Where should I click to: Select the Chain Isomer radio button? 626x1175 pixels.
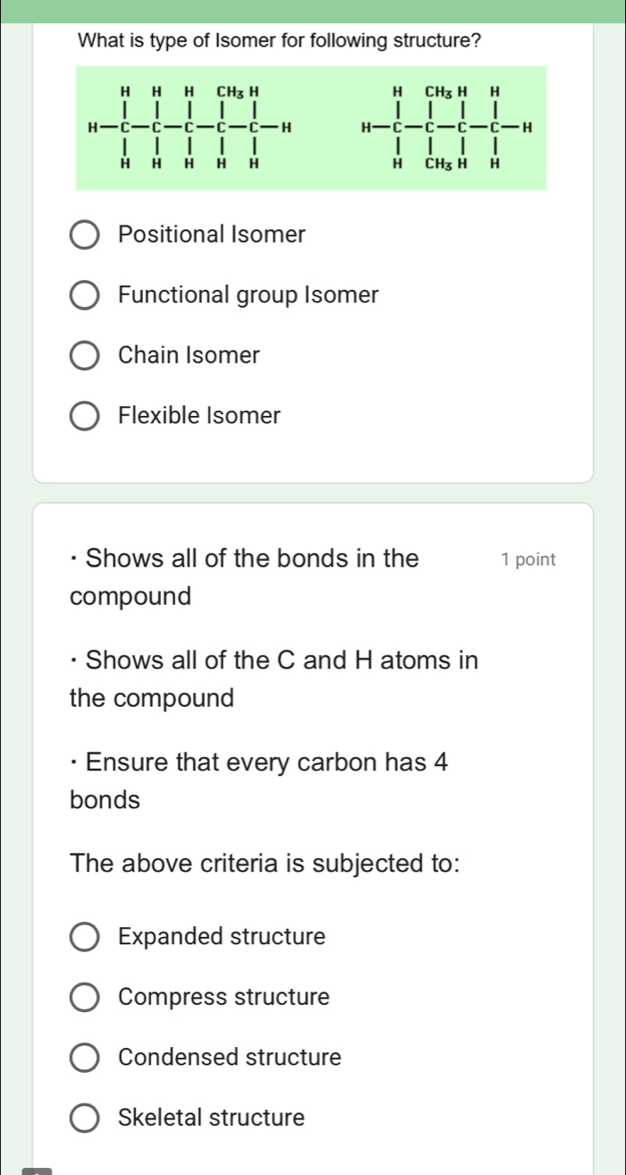click(x=85, y=356)
